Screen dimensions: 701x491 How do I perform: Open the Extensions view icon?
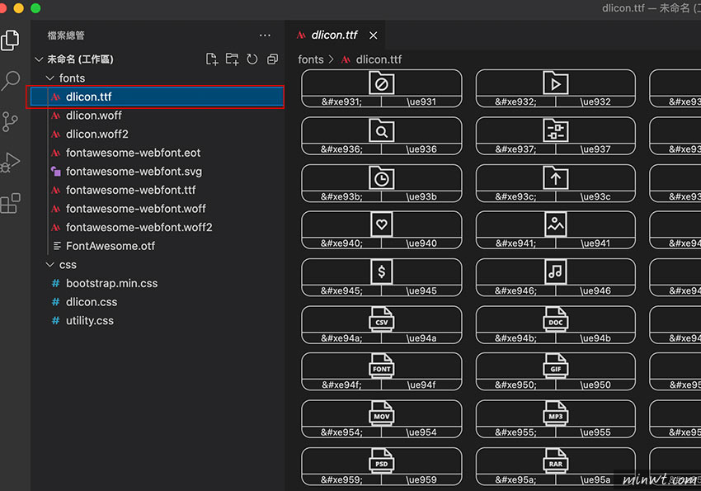coord(10,204)
